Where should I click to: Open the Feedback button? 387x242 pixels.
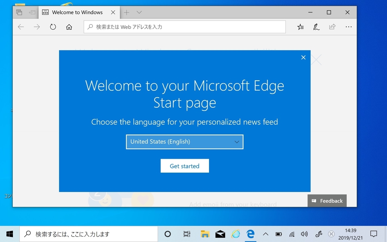(327, 201)
